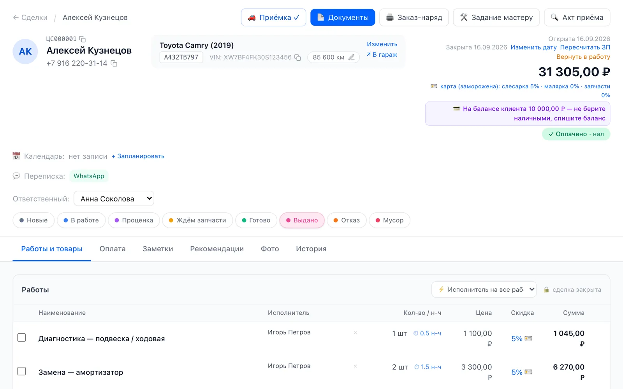Copy phone number +7 916 220-31-14
The image size is (623, 389).
[114, 63]
